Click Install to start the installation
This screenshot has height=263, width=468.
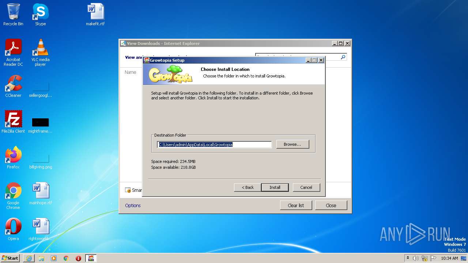pos(275,187)
